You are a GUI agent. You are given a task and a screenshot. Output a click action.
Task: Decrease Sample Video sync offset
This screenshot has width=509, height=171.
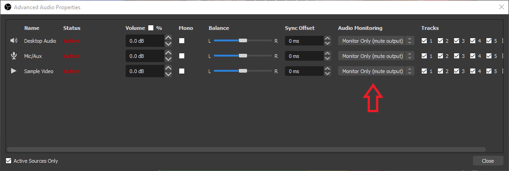click(327, 74)
